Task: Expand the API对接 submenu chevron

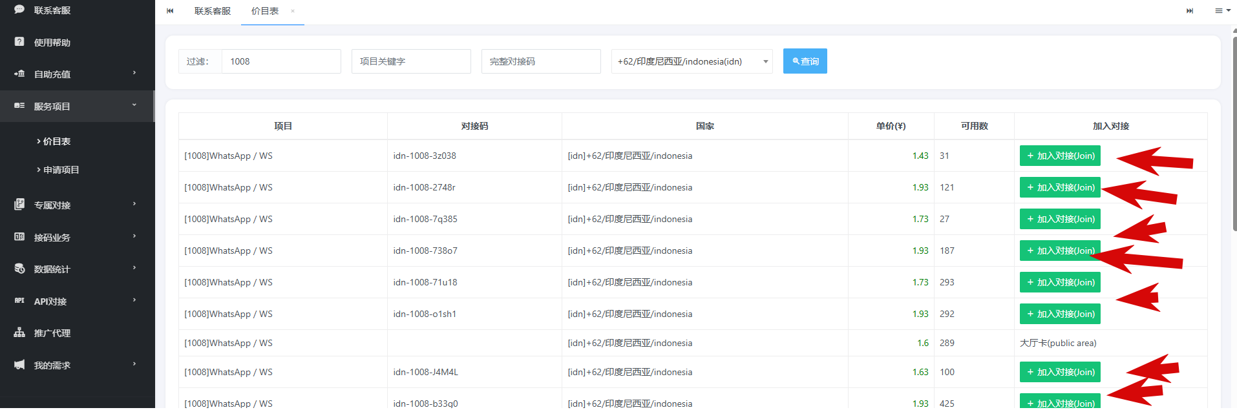Action: point(134,300)
